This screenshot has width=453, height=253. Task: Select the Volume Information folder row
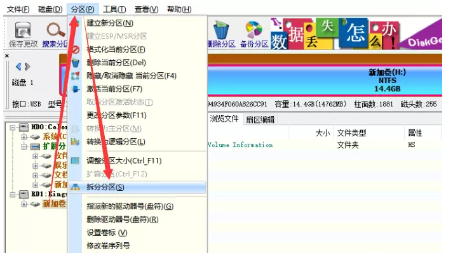pos(325,145)
